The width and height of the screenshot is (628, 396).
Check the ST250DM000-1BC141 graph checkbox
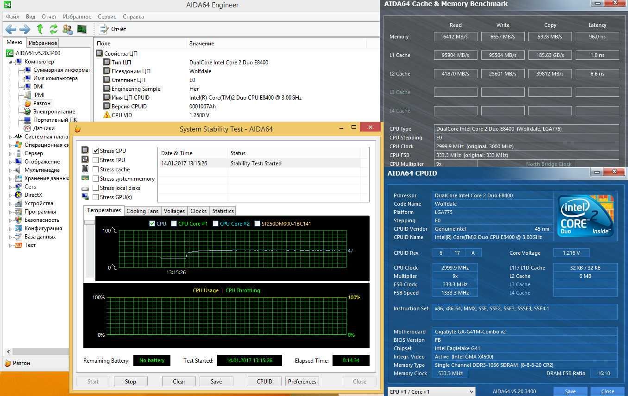point(257,224)
